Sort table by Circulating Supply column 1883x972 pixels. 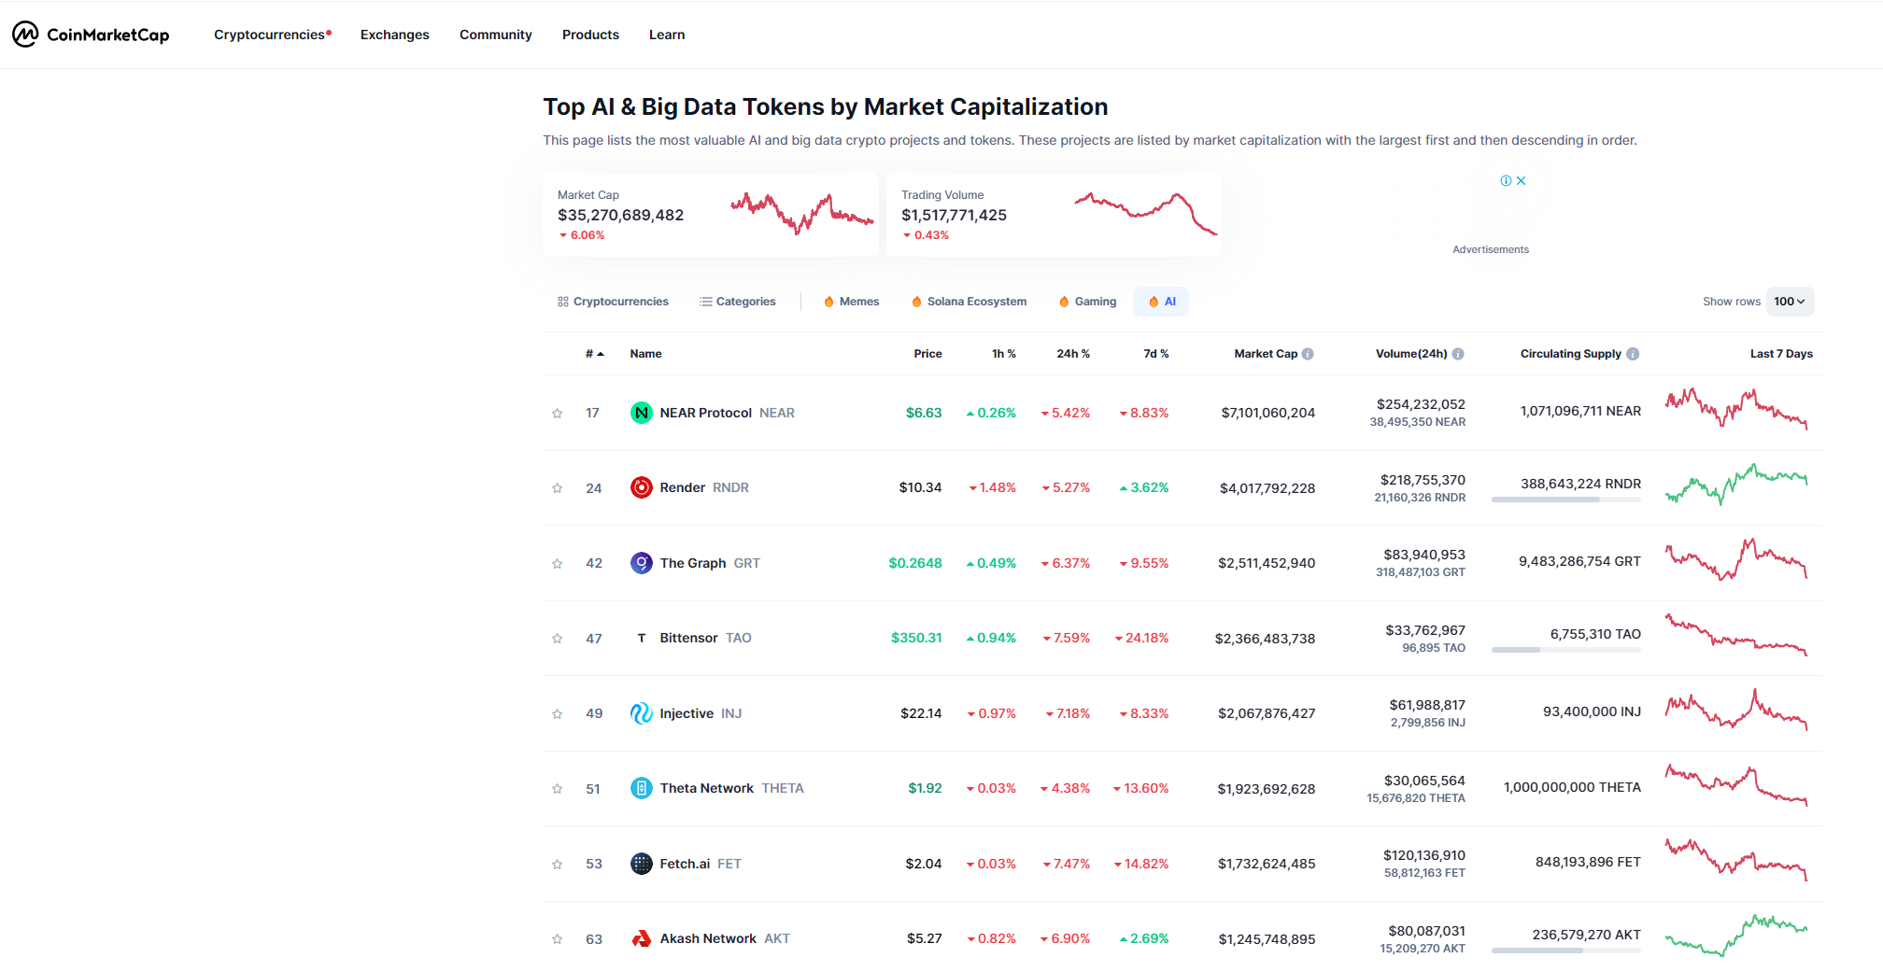click(1571, 354)
